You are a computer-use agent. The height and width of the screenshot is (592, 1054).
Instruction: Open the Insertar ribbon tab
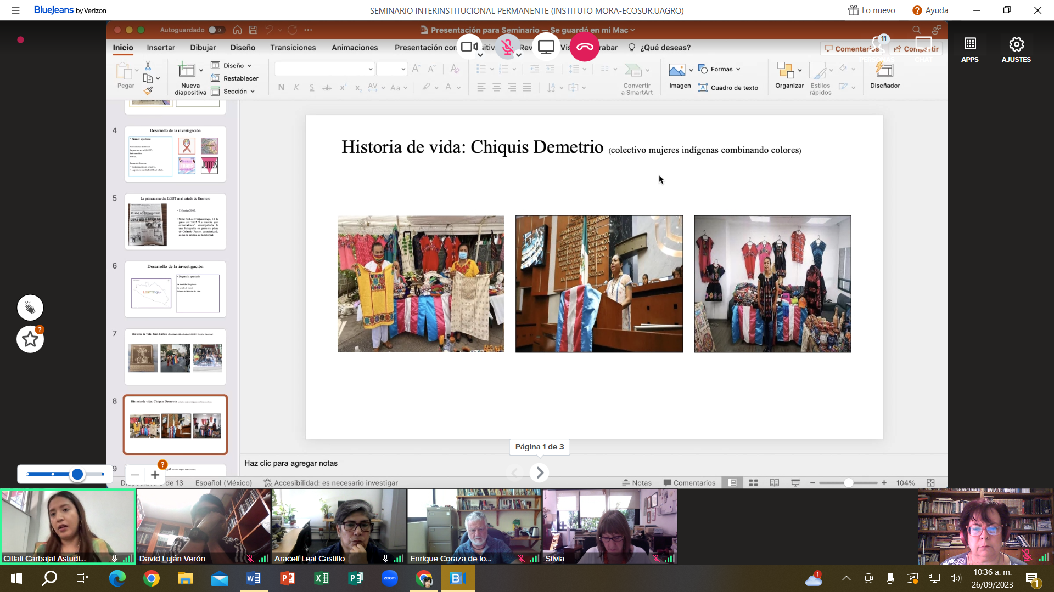pos(161,48)
